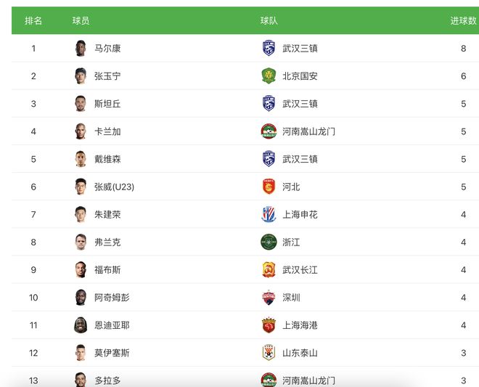479x387 pixels.
Task: Open team link 河南嵩山龙门 in row 4
Action: [308, 131]
